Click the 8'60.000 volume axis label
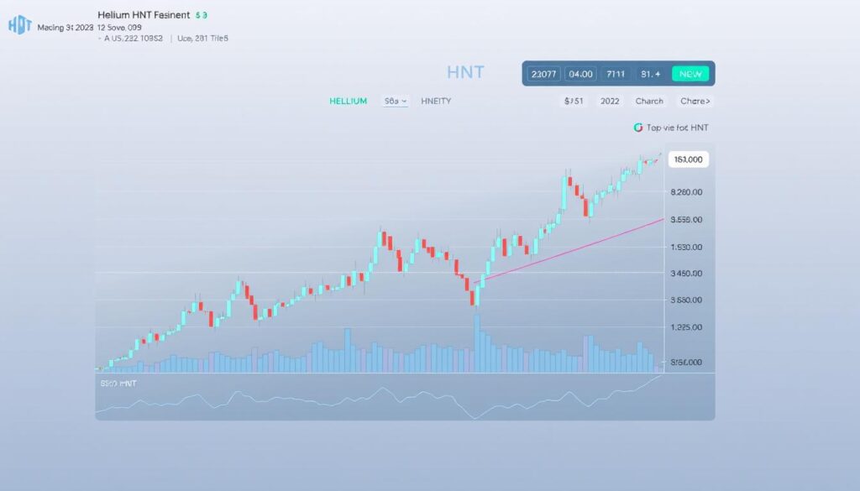Image resolution: width=860 pixels, height=491 pixels. click(x=686, y=363)
